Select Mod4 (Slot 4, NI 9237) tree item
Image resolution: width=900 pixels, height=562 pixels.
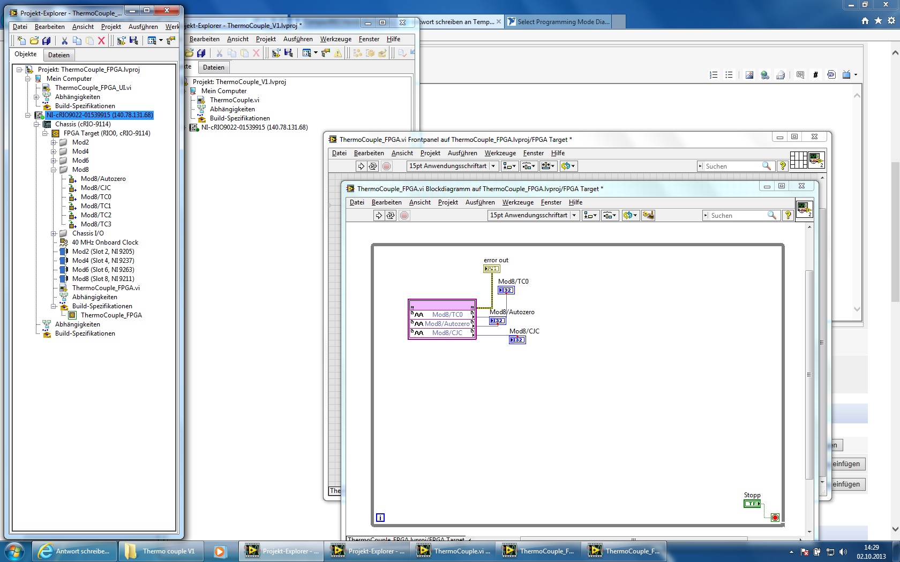[x=103, y=261]
